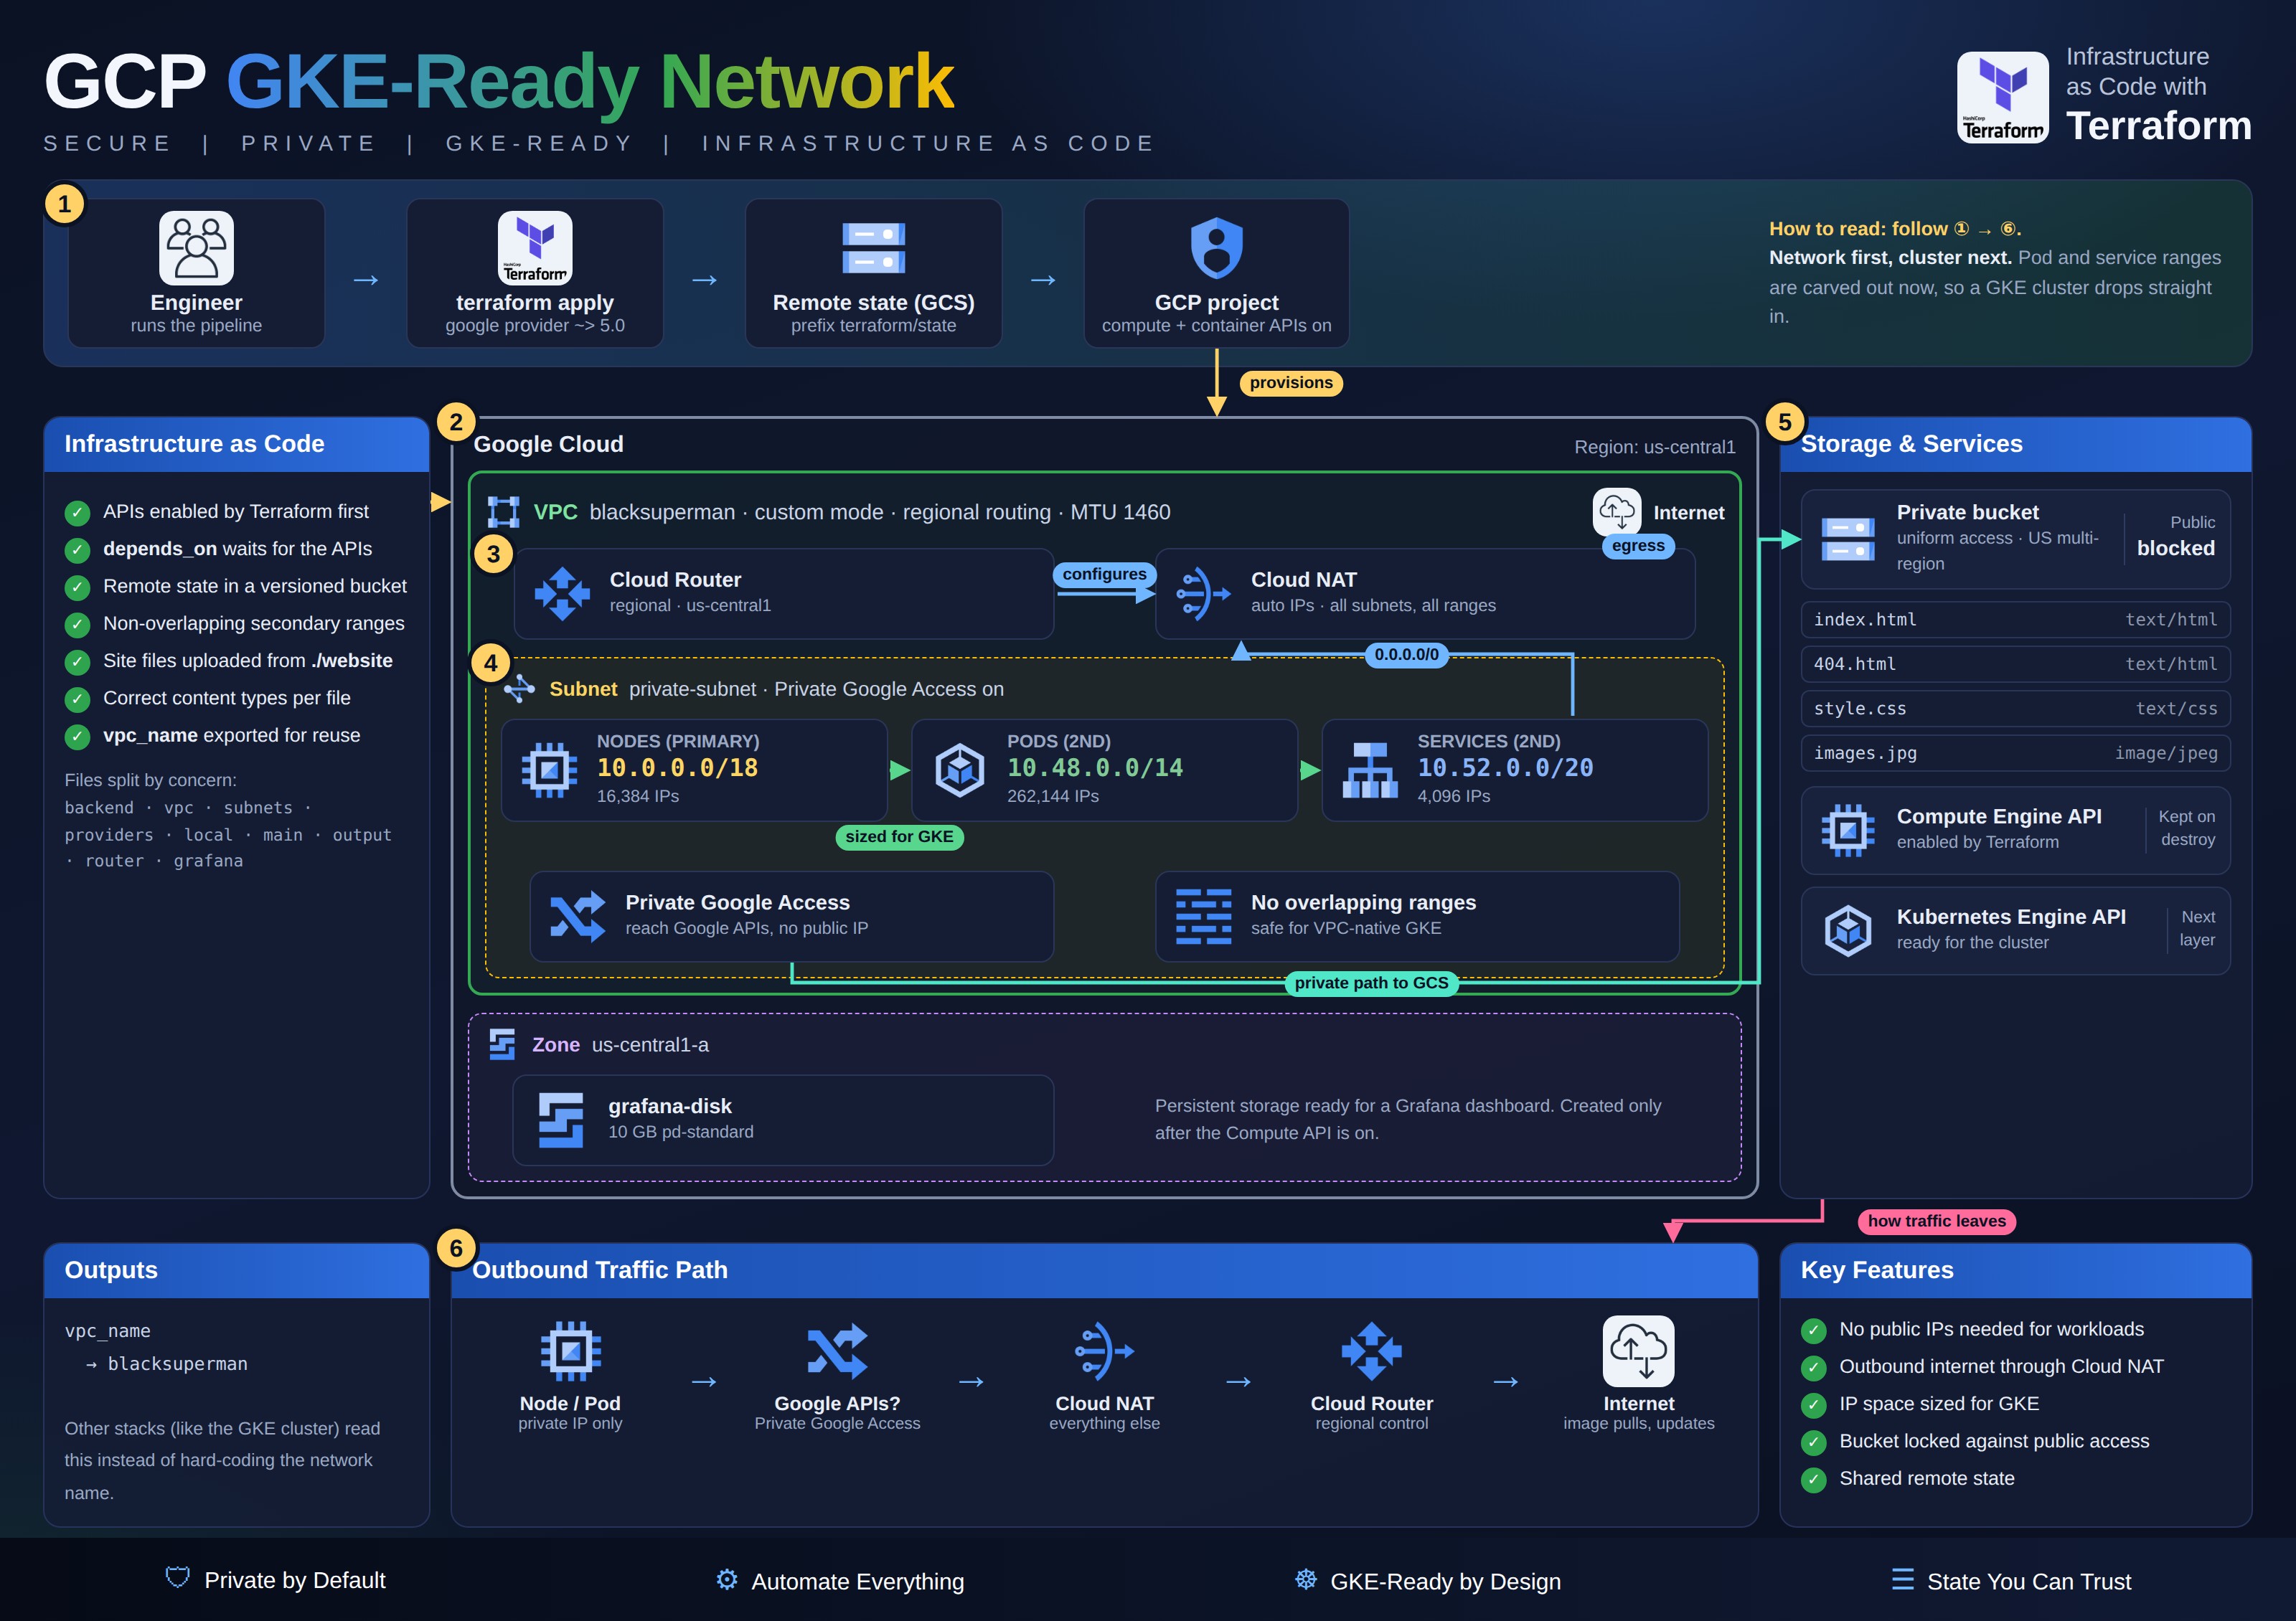Click the Node / Pod icon in Outbound Traffic Path
The width and height of the screenshot is (2296, 1621).
[570, 1350]
